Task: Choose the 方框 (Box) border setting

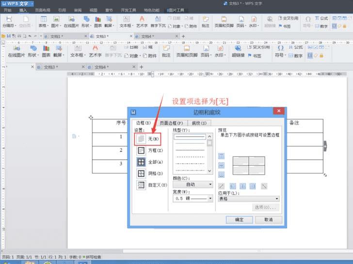Action: tap(147, 150)
